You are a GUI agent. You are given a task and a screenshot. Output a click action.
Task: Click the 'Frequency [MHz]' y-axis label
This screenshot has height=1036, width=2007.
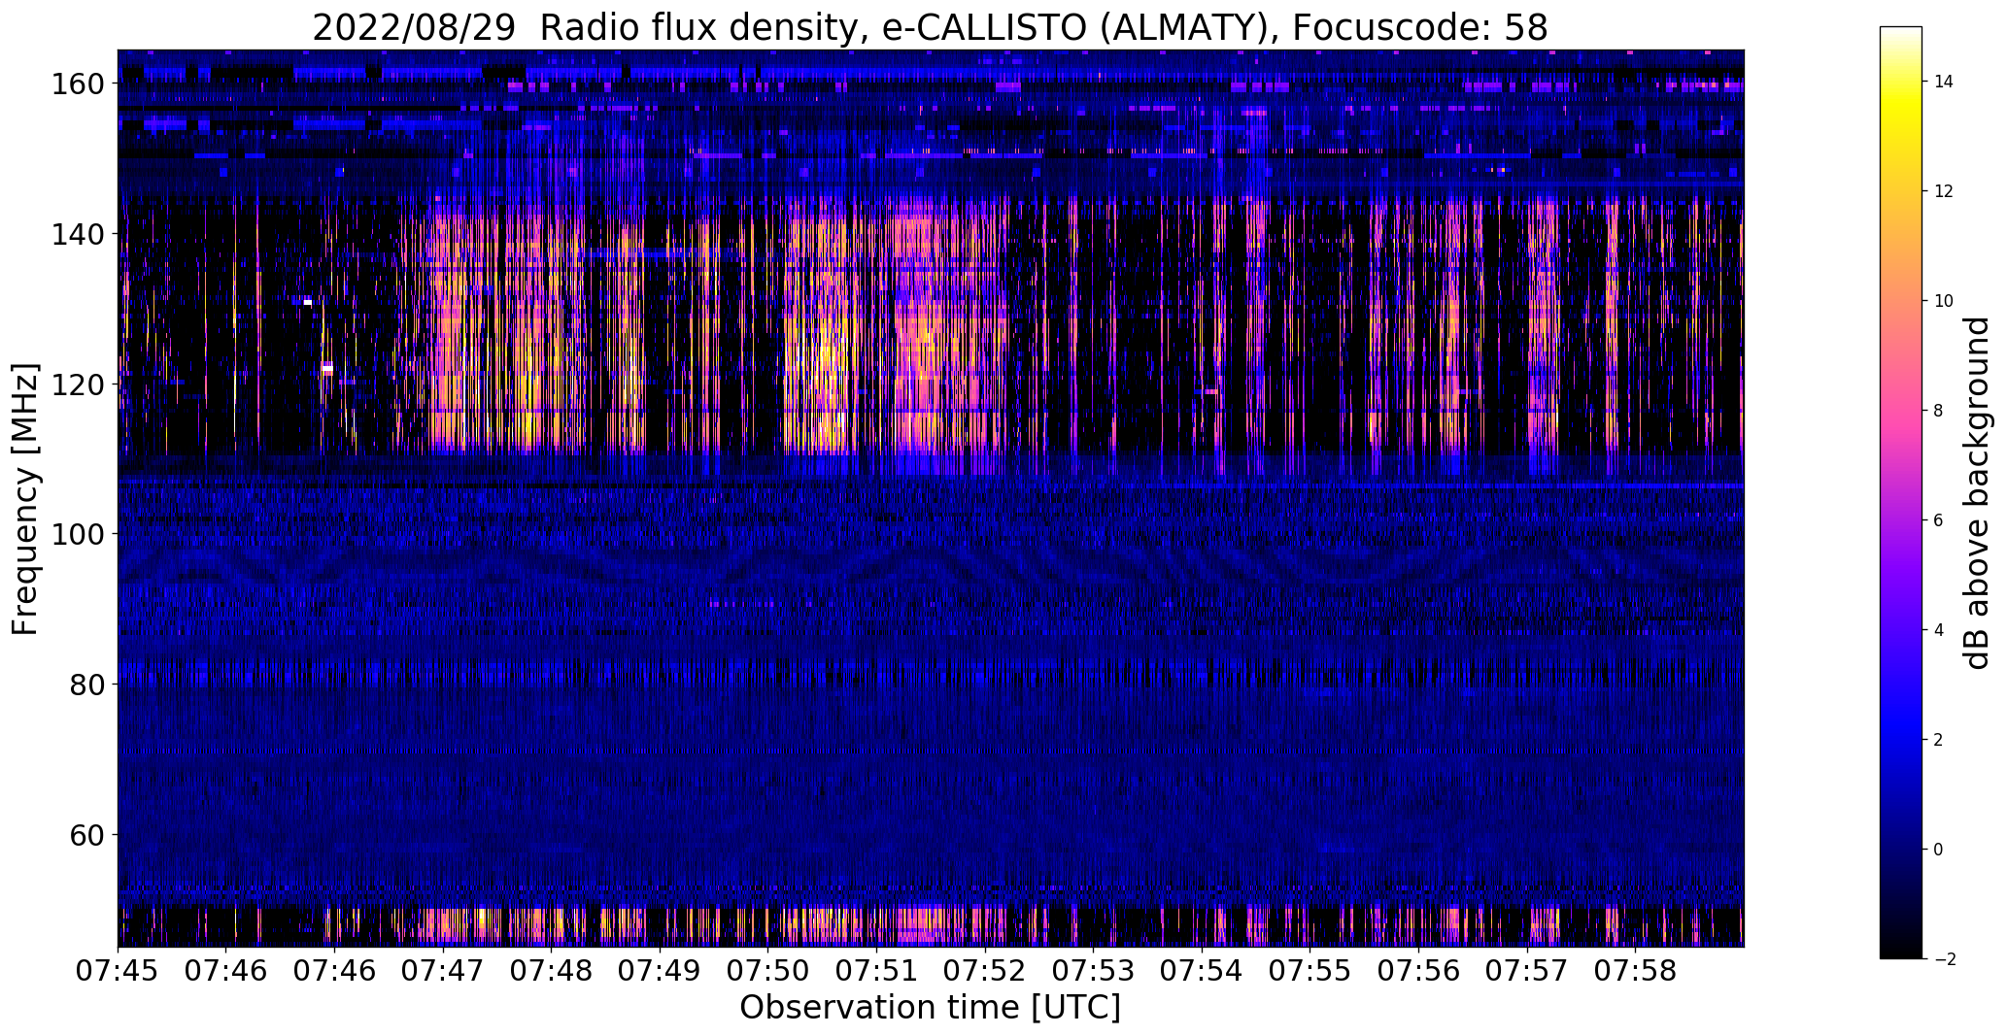click(x=25, y=499)
